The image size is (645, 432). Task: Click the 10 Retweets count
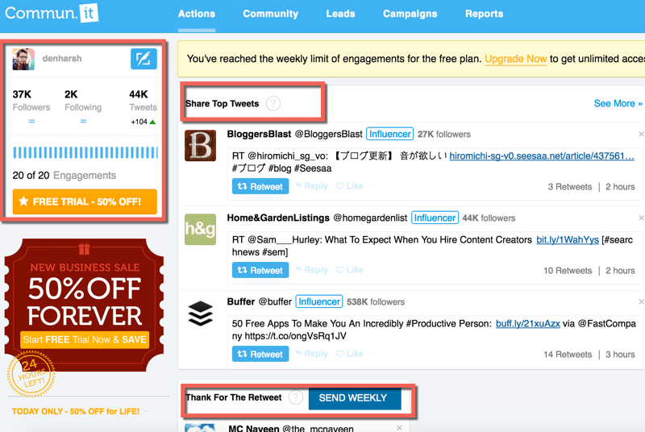point(568,271)
